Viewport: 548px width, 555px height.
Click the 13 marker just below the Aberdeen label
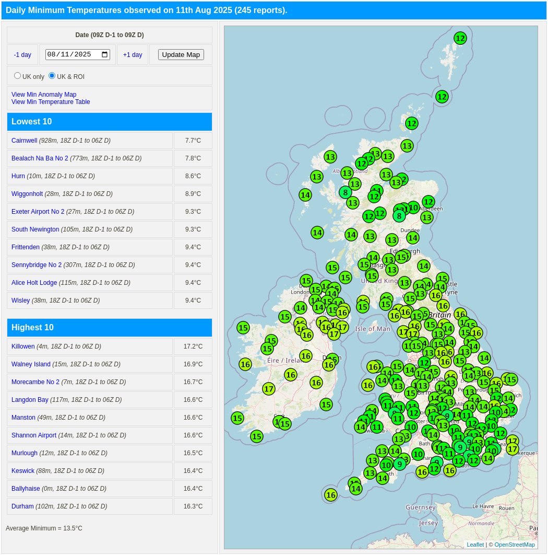[427, 217]
